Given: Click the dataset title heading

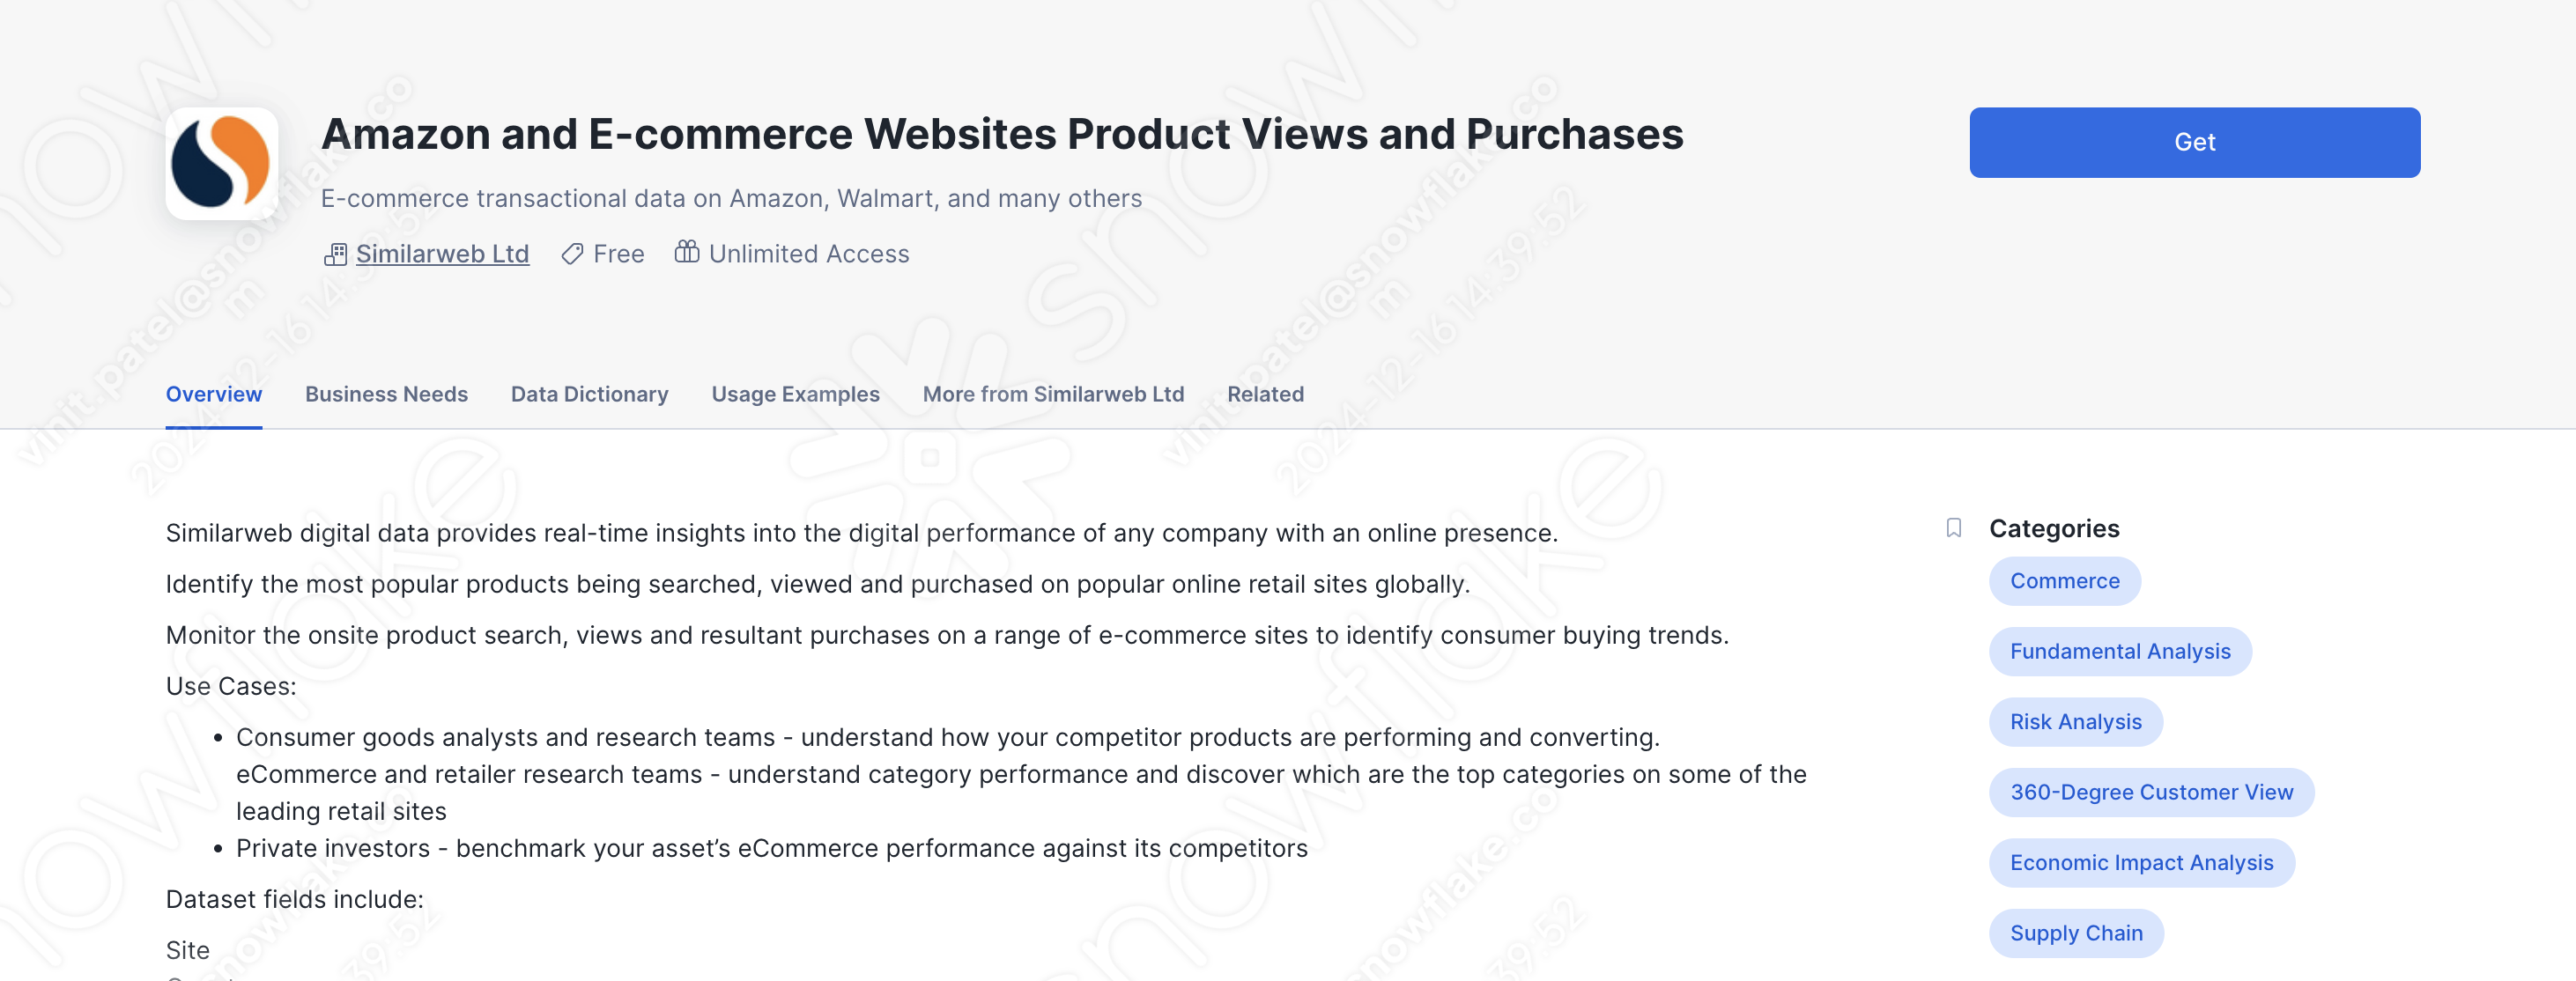Looking at the screenshot, I should click(1003, 133).
